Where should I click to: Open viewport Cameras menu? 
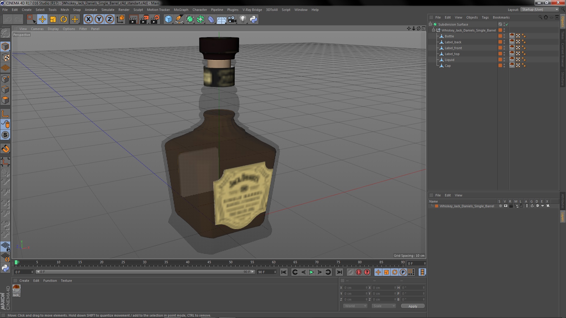pos(37,29)
